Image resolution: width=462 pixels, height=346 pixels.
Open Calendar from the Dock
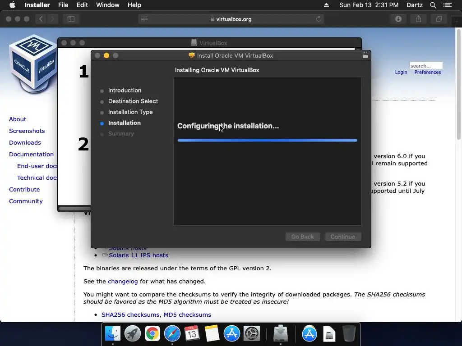[x=192, y=334]
